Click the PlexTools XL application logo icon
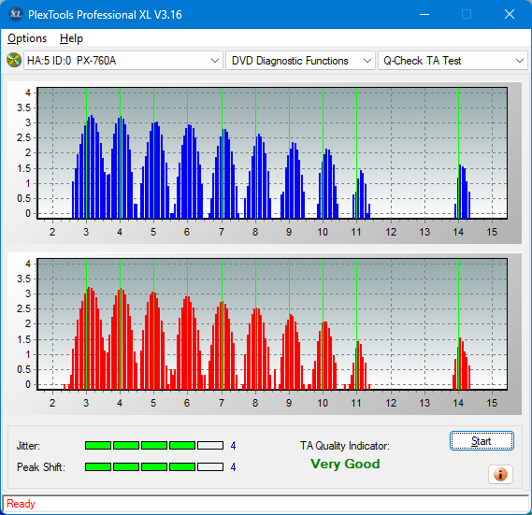This screenshot has height=515, width=532. pos(15,14)
